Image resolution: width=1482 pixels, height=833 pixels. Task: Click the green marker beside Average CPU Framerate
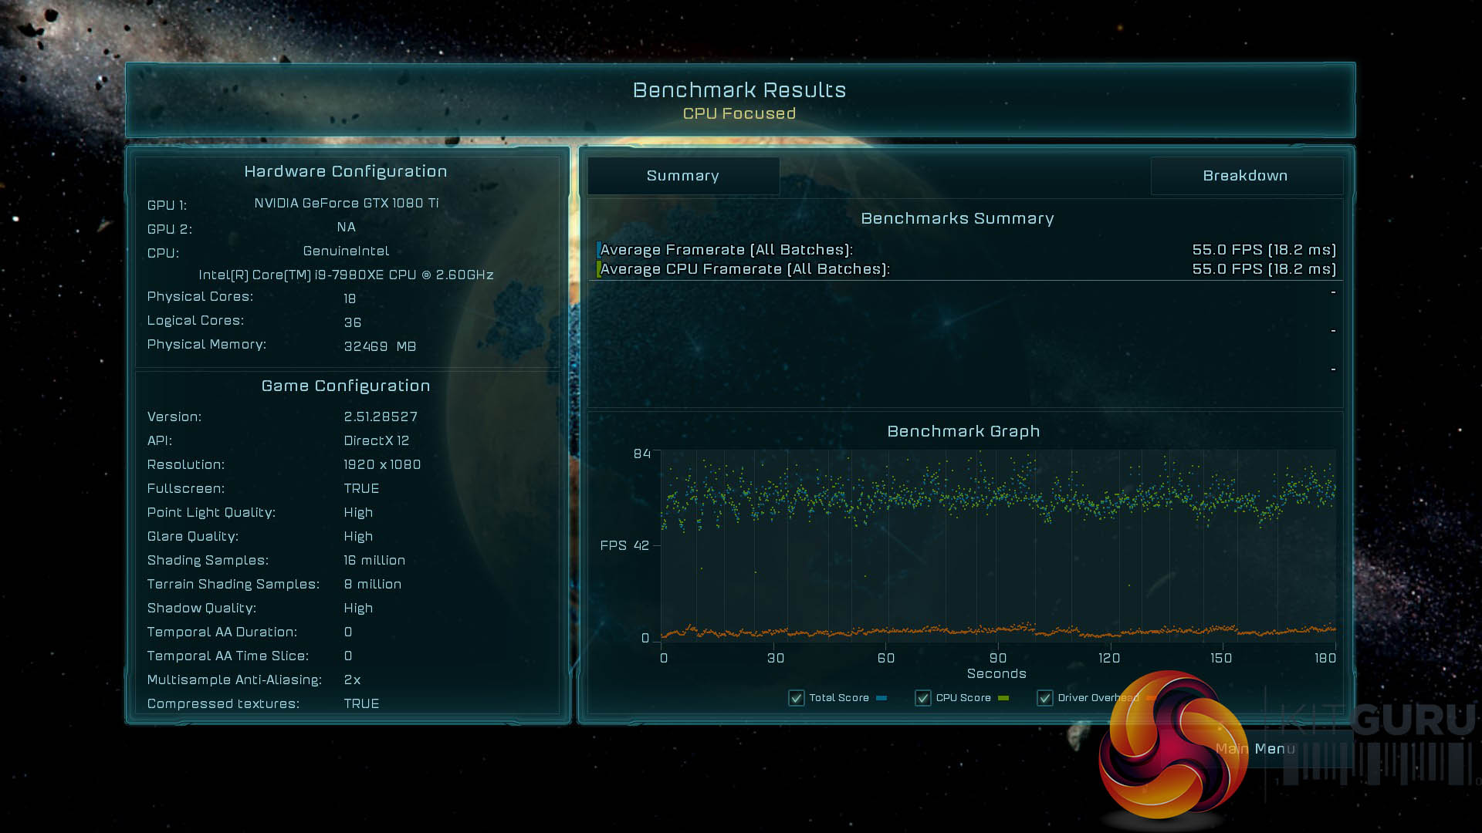point(598,269)
